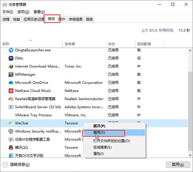
Task: Select the 腾讯QQ penguin icon
Action: [11, 148]
